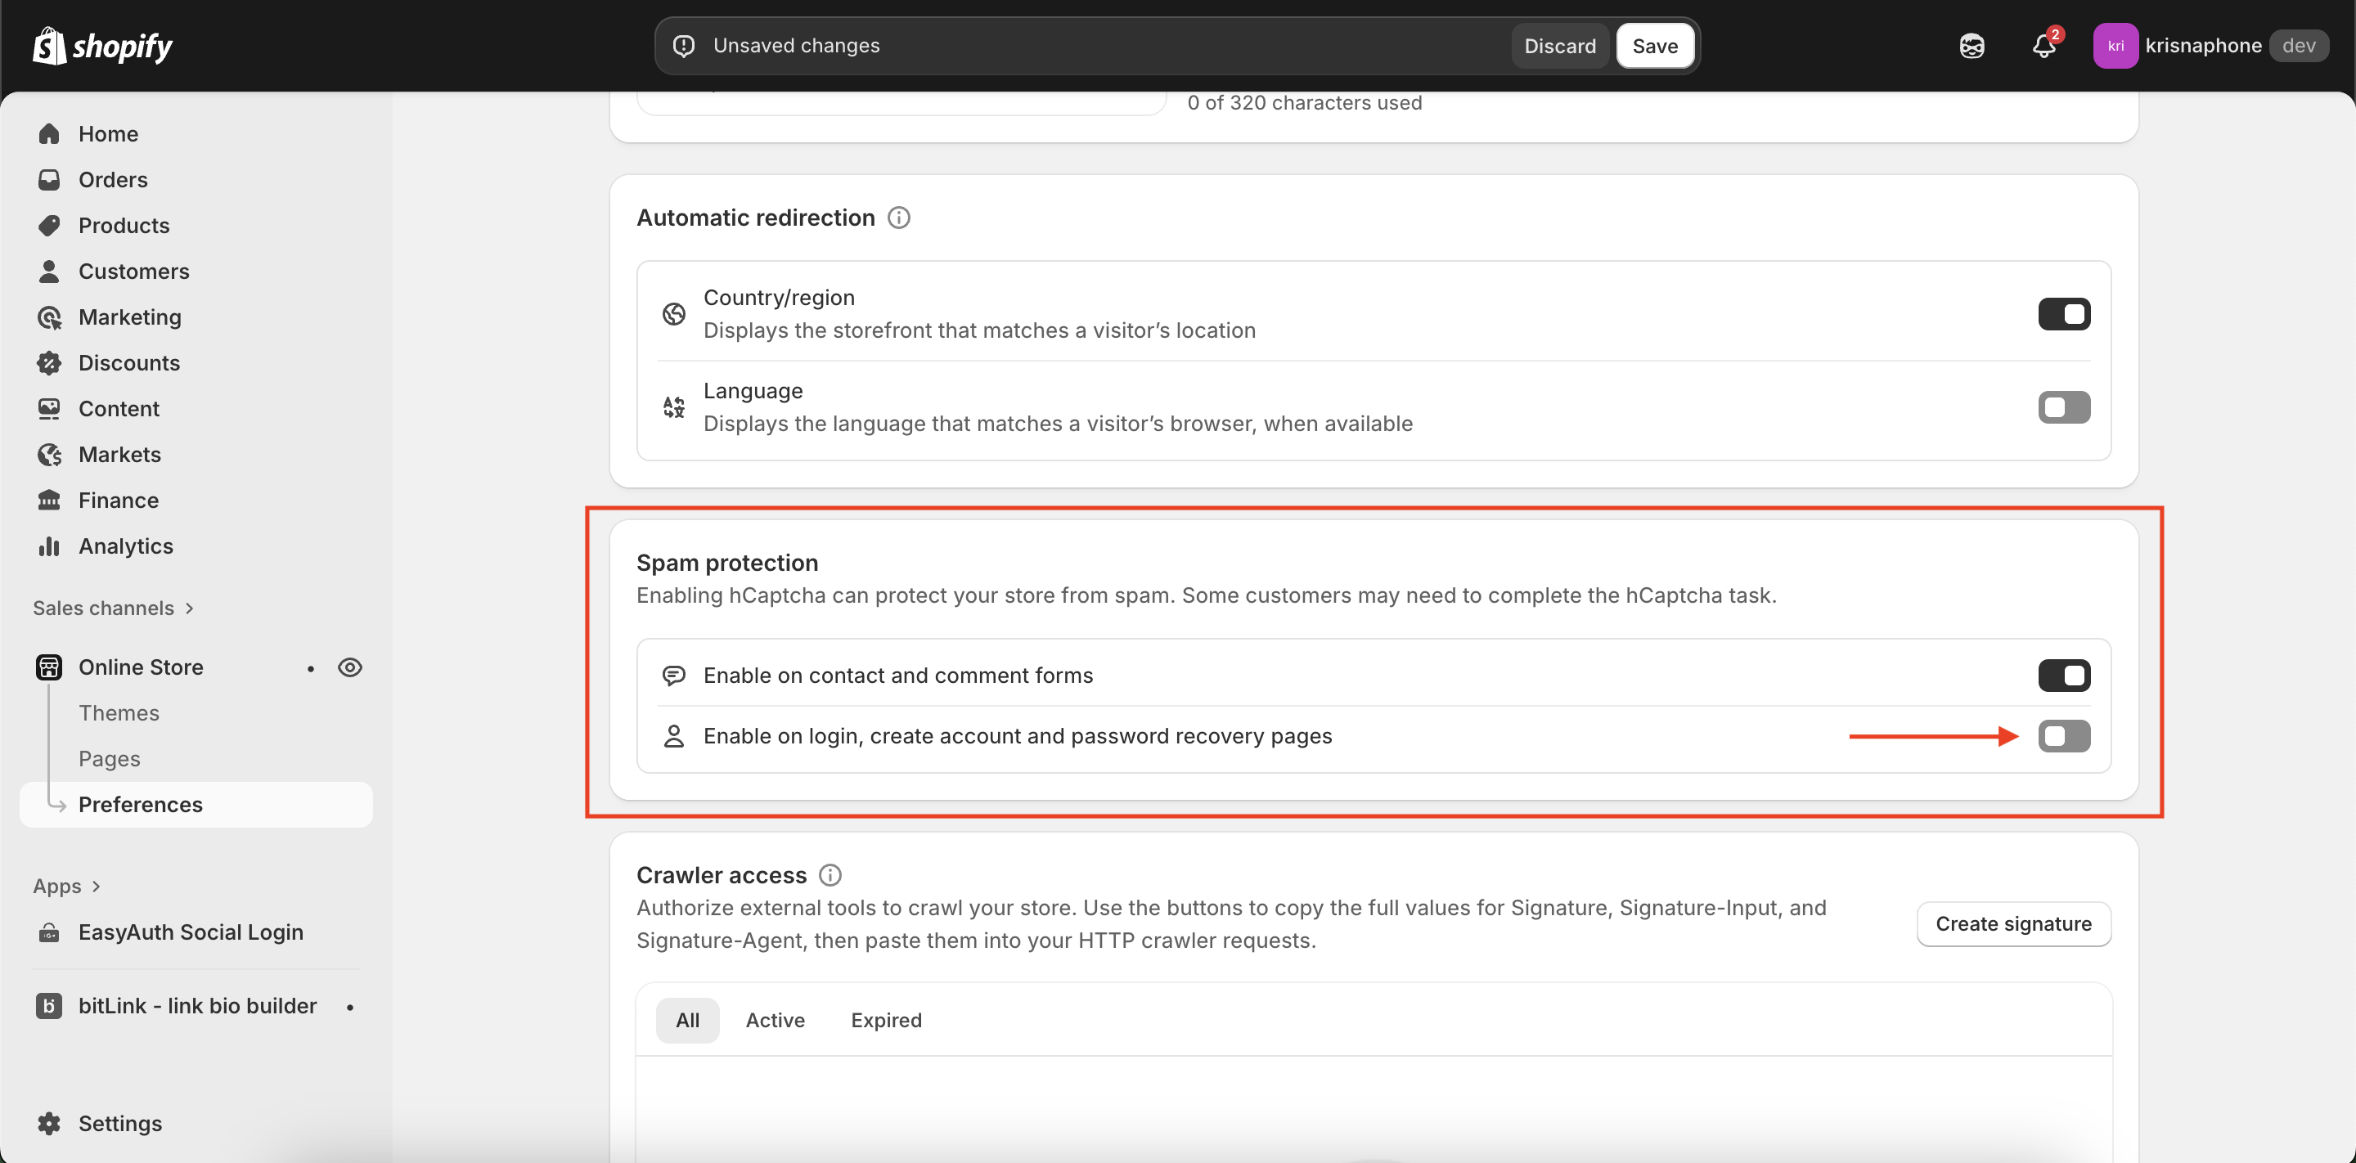
Task: Click the Automatic redirection info icon
Action: tap(899, 218)
